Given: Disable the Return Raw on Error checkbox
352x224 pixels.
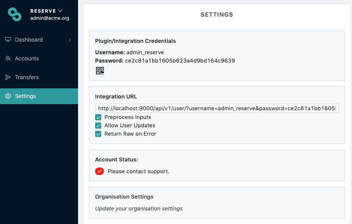Looking at the screenshot, I should (99, 134).
